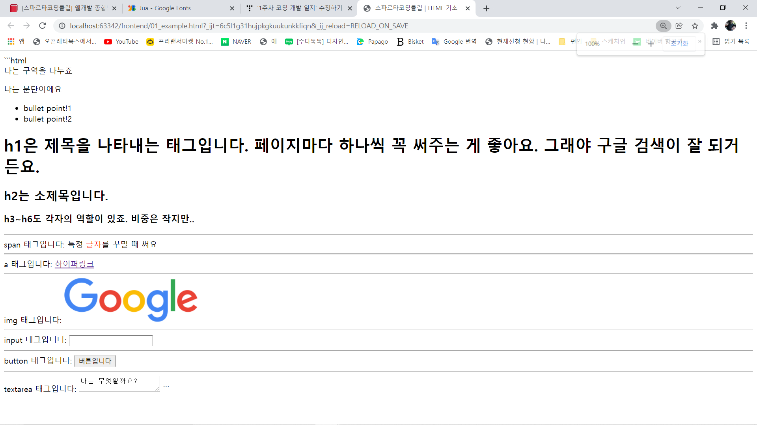Open the profile avatar menu
The width and height of the screenshot is (757, 425).
click(x=731, y=26)
